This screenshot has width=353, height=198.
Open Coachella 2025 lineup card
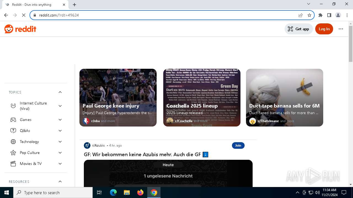click(202, 98)
